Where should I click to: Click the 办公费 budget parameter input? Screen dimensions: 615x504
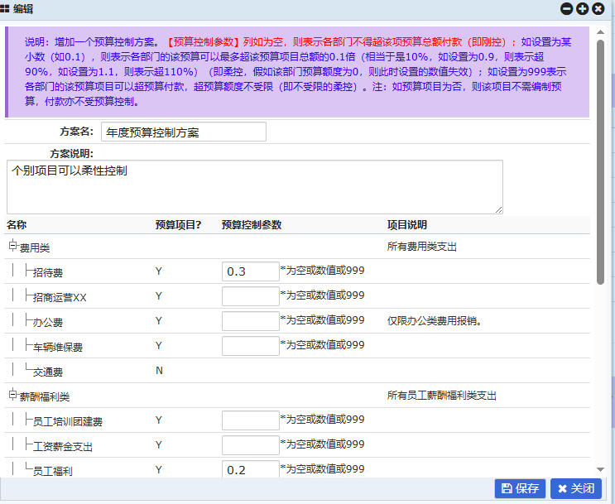click(250, 321)
